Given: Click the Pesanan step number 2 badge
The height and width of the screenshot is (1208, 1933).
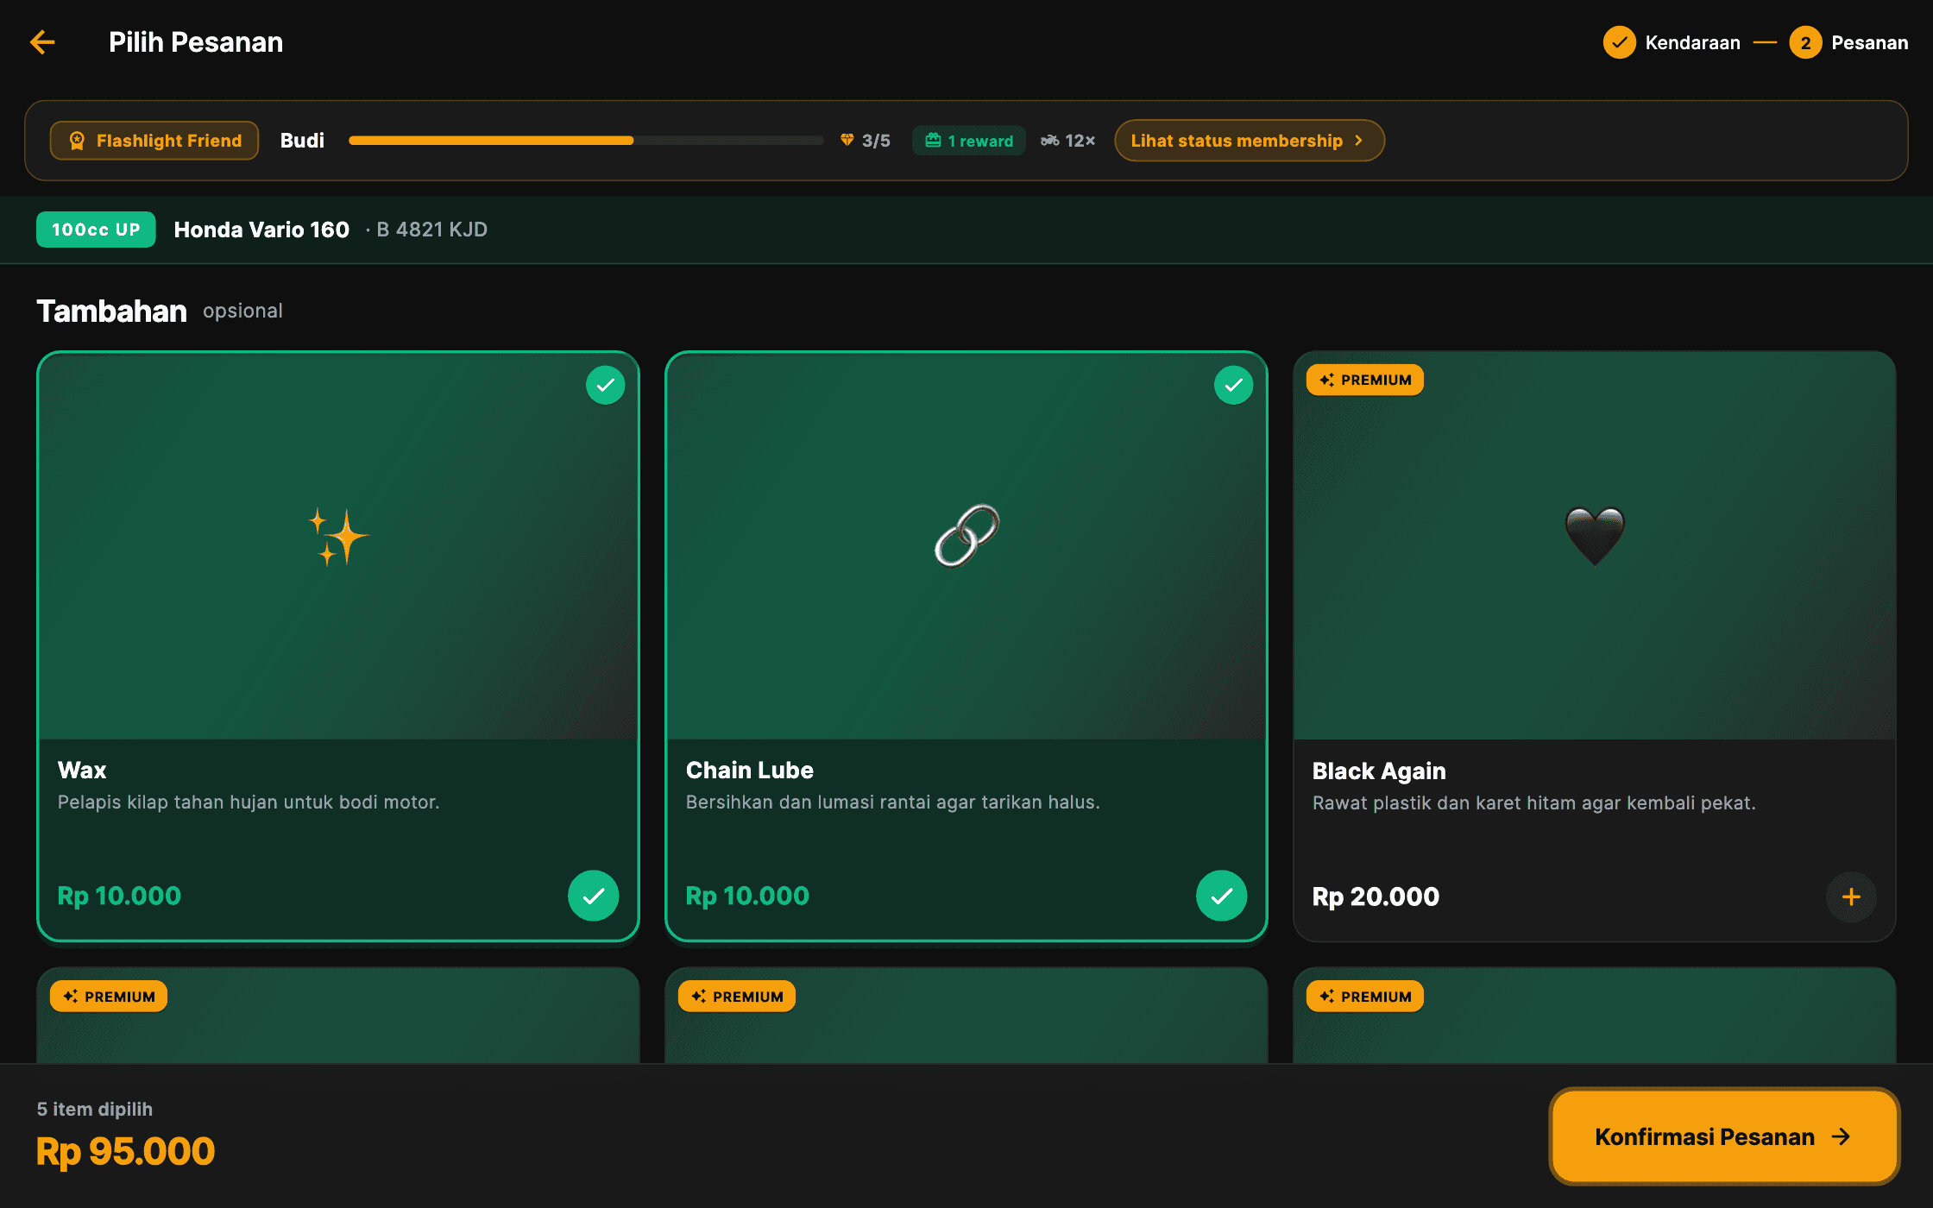Looking at the screenshot, I should pos(1805,42).
